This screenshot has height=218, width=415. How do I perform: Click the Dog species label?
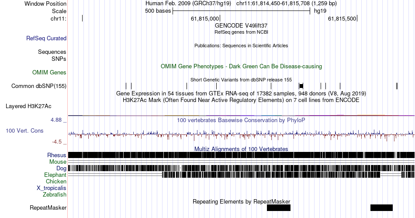point(62,169)
